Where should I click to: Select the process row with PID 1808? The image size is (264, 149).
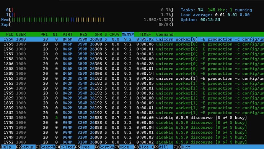pyautogui.click(x=132, y=69)
